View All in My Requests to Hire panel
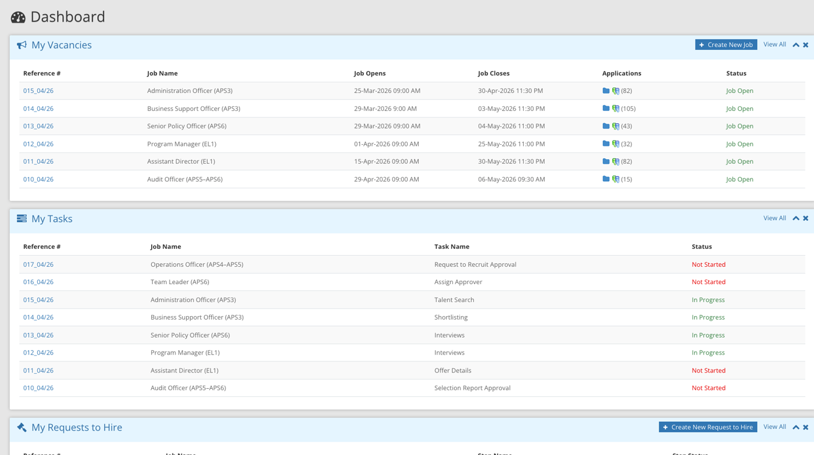814x455 pixels. point(774,427)
